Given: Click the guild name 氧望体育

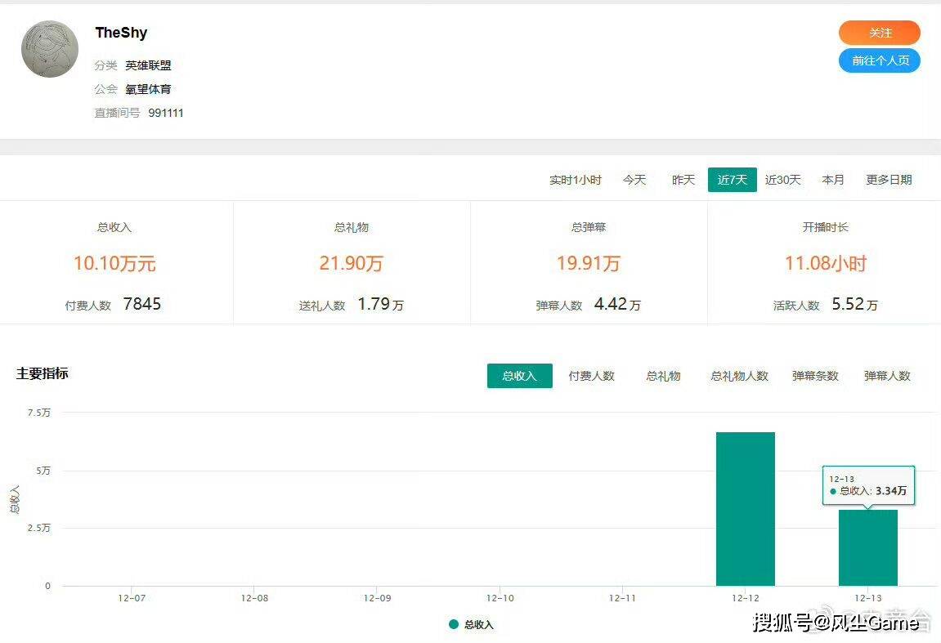Looking at the screenshot, I should 148,89.
